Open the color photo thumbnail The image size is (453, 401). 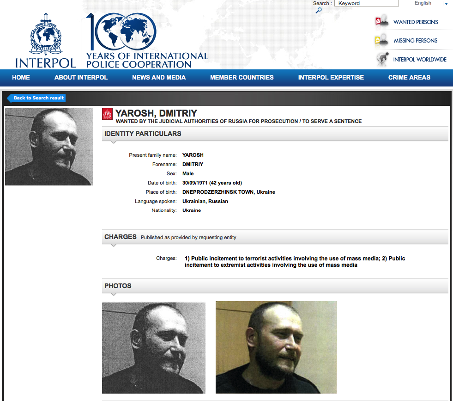click(x=276, y=347)
